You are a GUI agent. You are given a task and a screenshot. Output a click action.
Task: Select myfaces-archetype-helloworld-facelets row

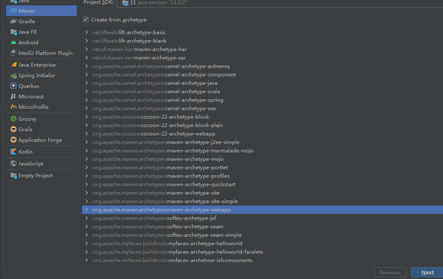coord(263,252)
